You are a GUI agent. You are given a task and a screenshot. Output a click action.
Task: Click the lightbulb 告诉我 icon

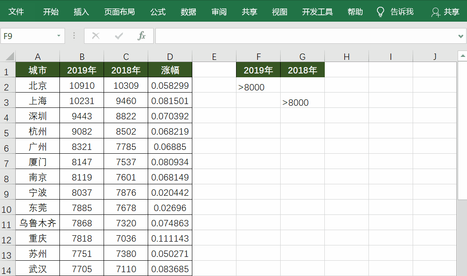pyautogui.click(x=380, y=12)
